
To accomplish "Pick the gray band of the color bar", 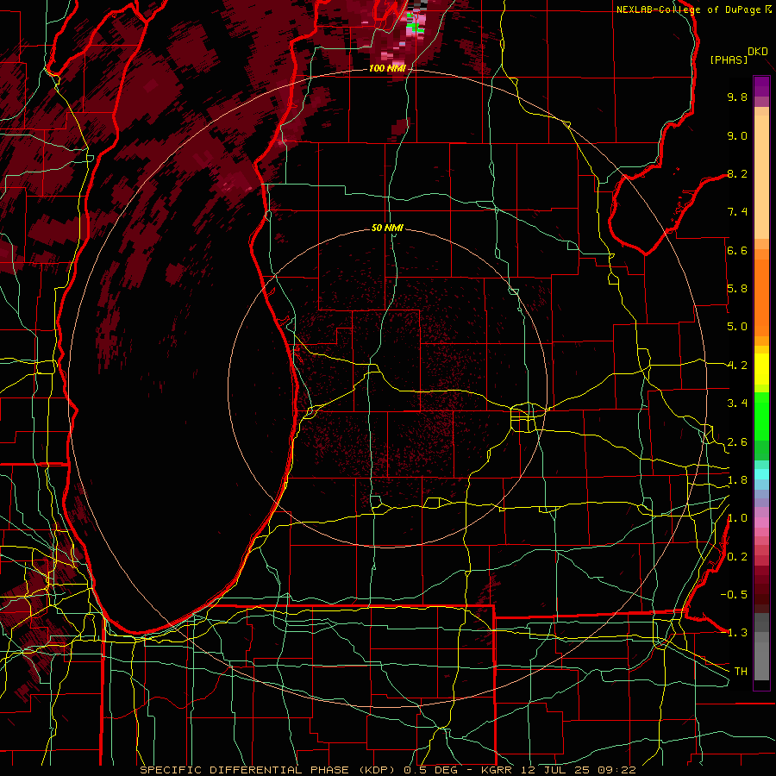I will point(761,648).
